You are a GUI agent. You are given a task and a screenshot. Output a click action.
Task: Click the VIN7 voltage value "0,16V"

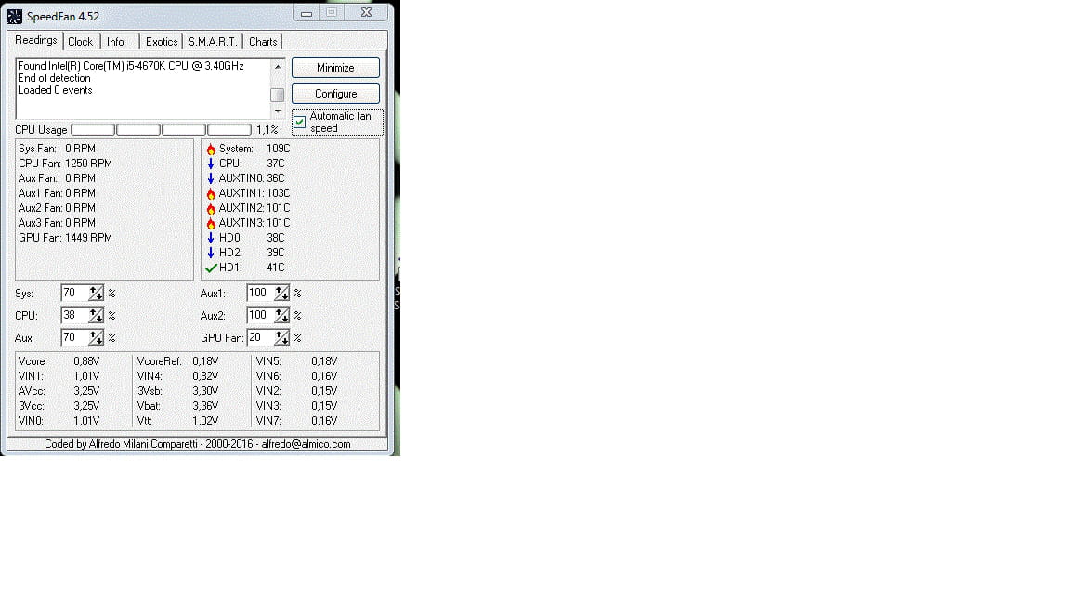[x=324, y=421]
